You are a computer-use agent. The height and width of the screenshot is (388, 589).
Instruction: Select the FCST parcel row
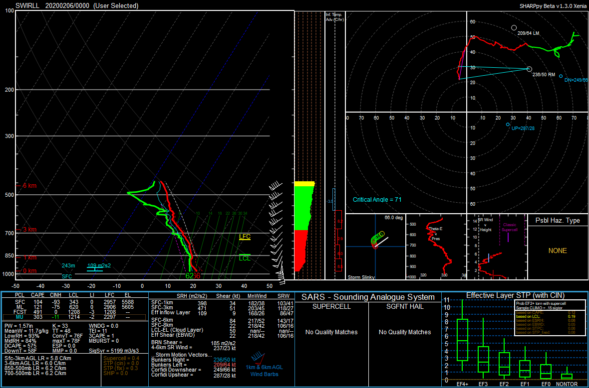75,312
